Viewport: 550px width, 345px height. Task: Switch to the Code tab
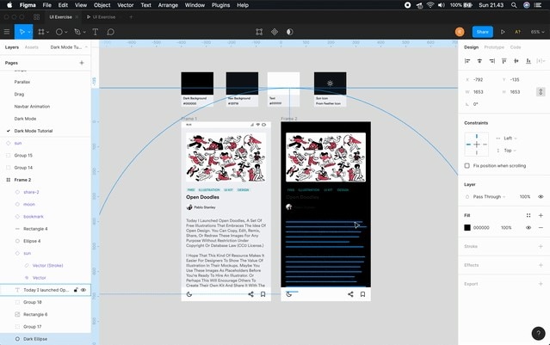[516, 47]
